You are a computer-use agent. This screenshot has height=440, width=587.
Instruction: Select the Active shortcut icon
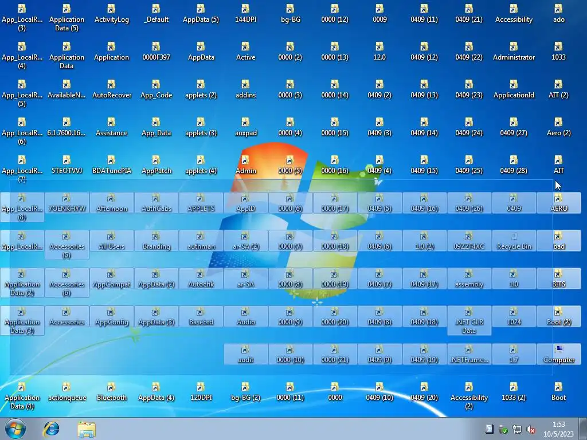245,52
